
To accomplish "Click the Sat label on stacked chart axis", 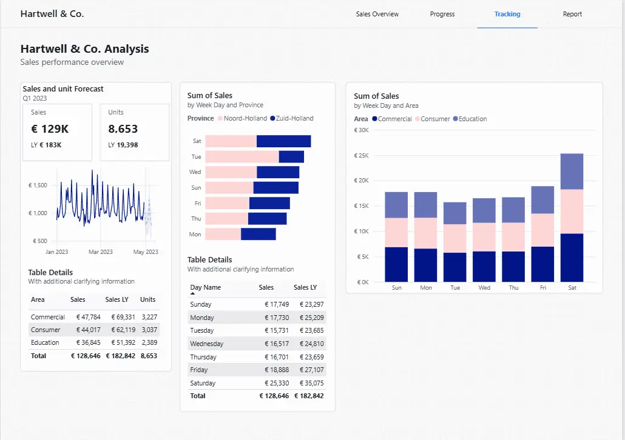I will (x=572, y=287).
